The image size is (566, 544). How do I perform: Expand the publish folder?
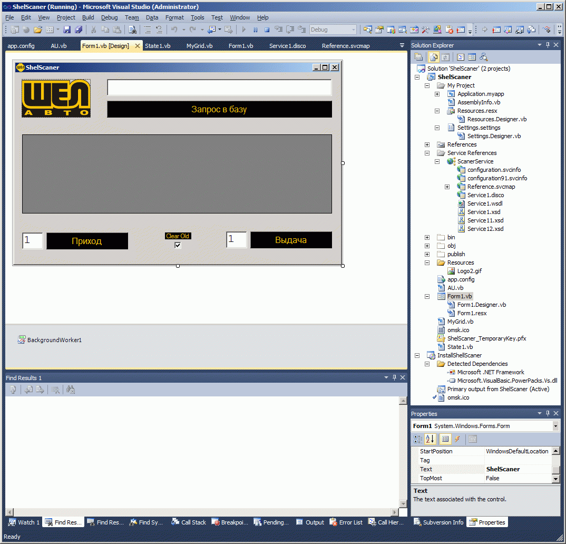[427, 254]
